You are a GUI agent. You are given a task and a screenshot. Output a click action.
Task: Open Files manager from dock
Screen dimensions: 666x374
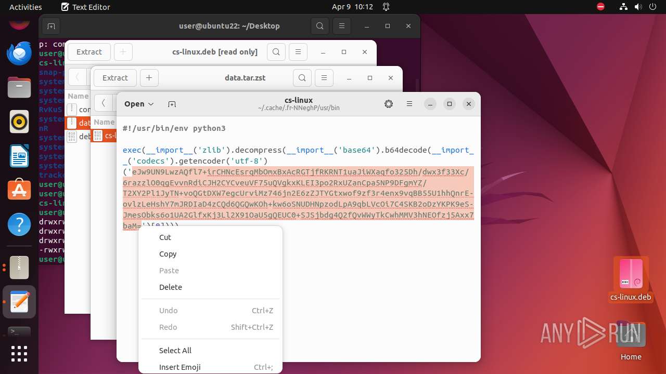pyautogui.click(x=19, y=88)
